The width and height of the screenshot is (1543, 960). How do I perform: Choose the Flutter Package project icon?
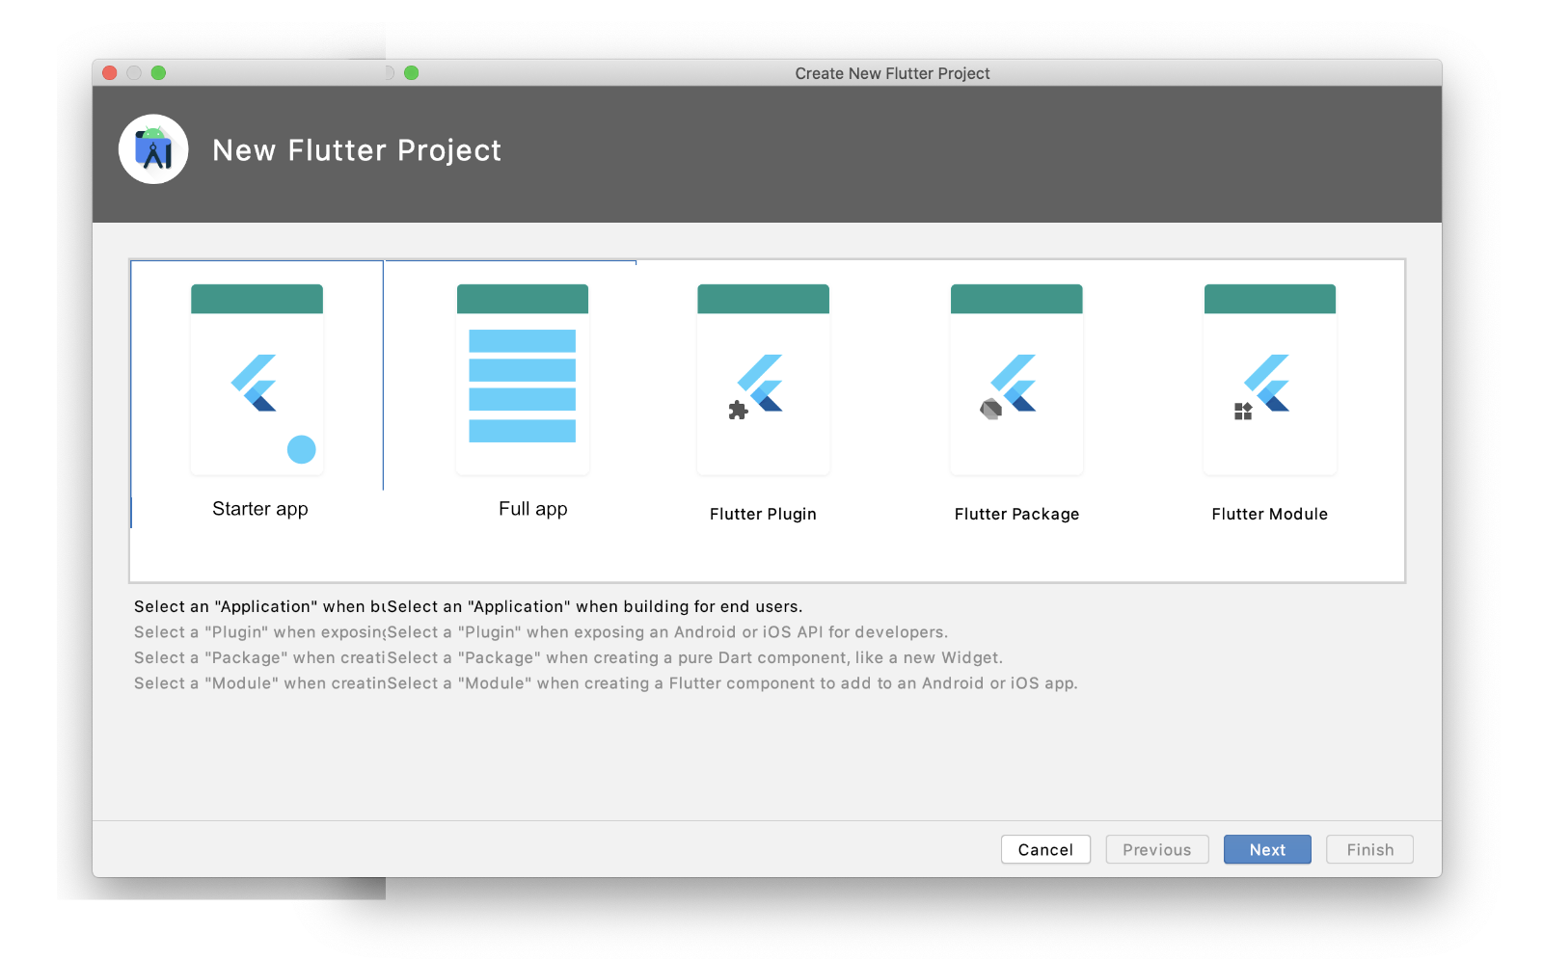(1016, 379)
